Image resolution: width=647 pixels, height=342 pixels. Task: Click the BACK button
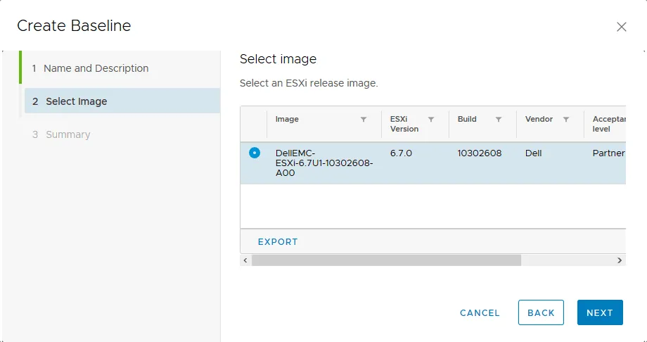[x=541, y=312]
